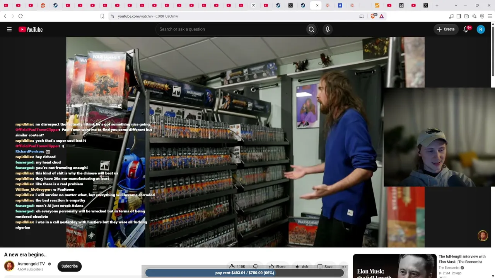Open the Brave Wallet icon

466,16
